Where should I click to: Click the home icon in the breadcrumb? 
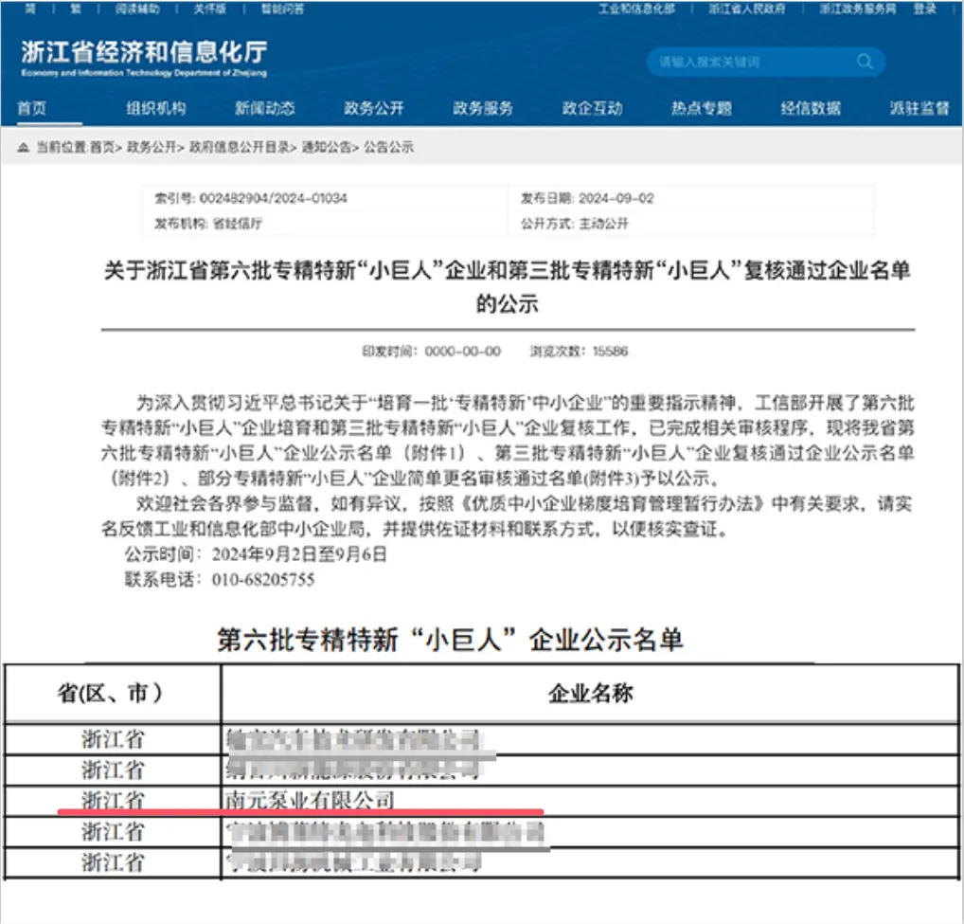coord(24,148)
